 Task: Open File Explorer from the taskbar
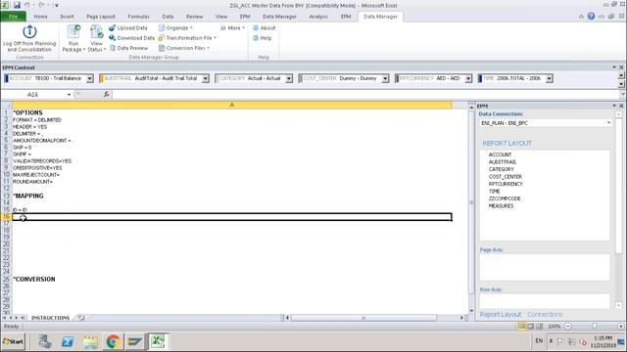[x=90, y=341]
